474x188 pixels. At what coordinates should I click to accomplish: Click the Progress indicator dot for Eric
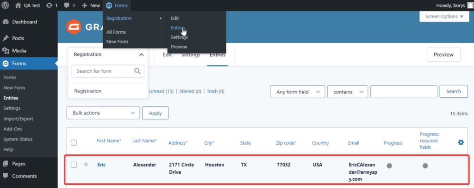coord(389,165)
